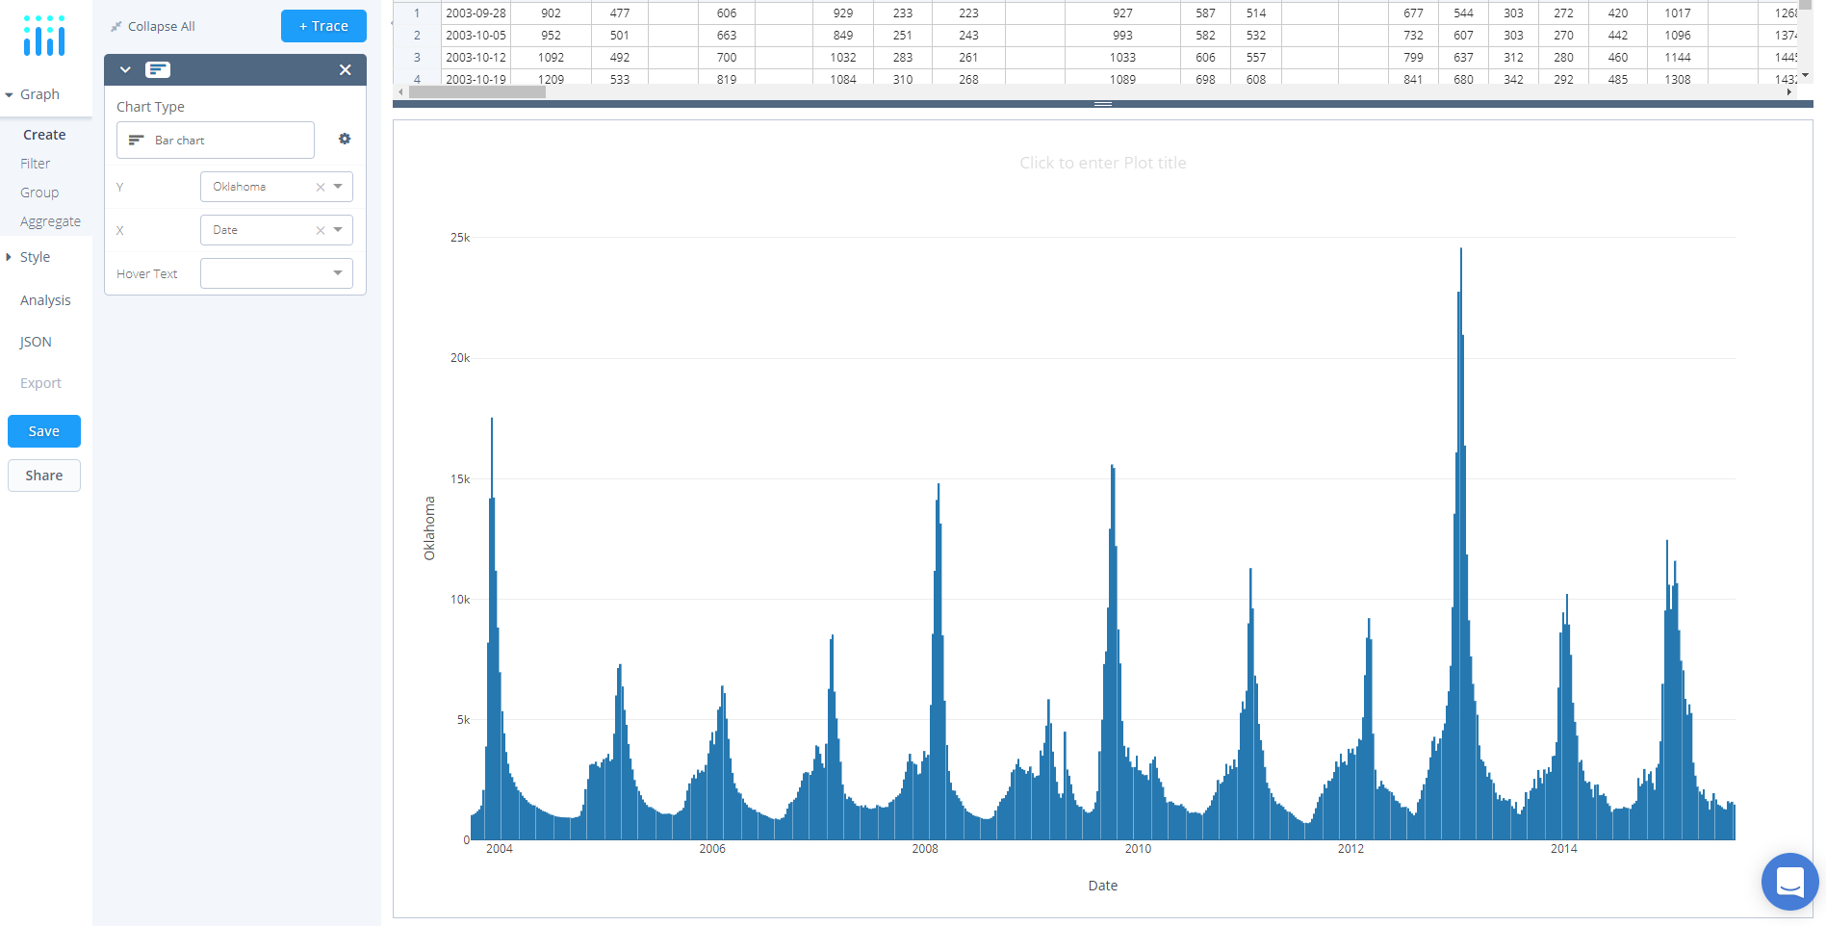Open the JSON section
Viewport: 1826px width, 926px height.
point(36,342)
